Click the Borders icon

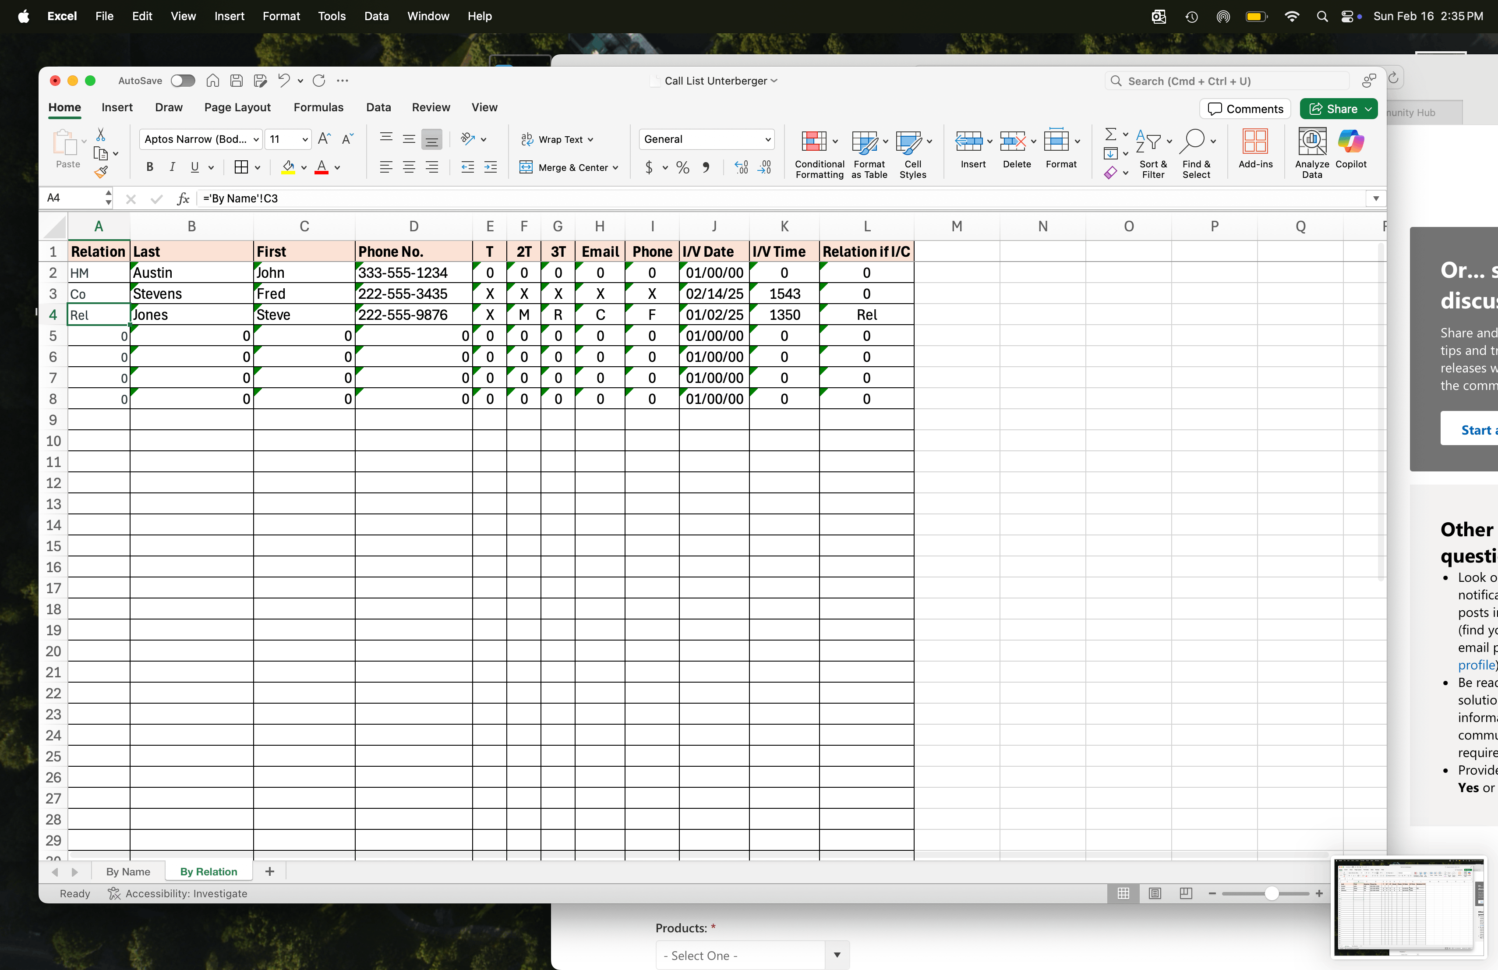(240, 167)
